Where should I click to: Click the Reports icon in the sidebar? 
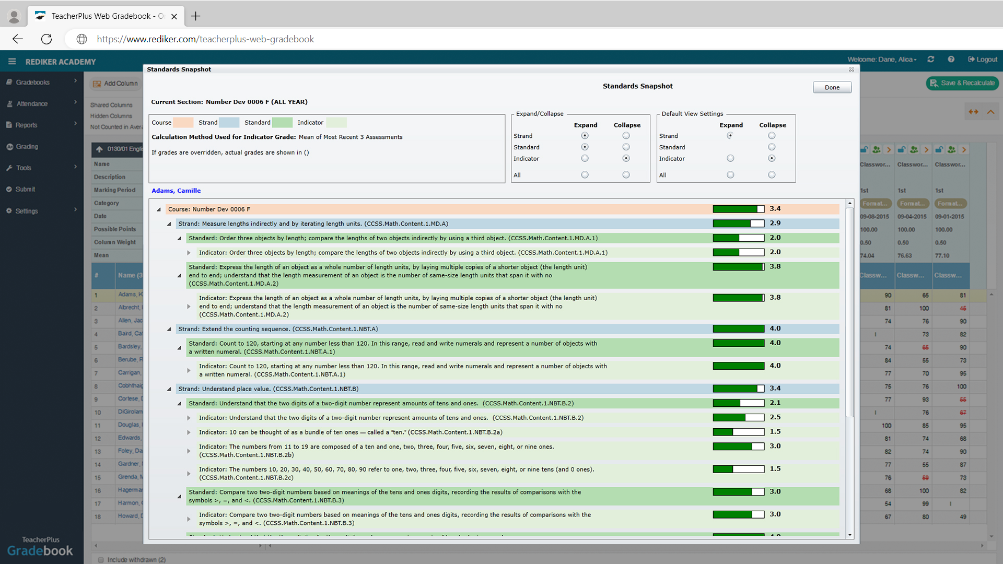[9, 124]
